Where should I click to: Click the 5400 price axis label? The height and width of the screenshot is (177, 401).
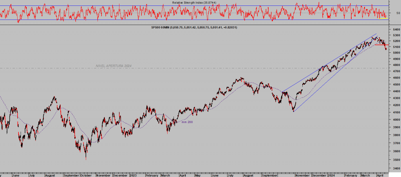[396, 30]
